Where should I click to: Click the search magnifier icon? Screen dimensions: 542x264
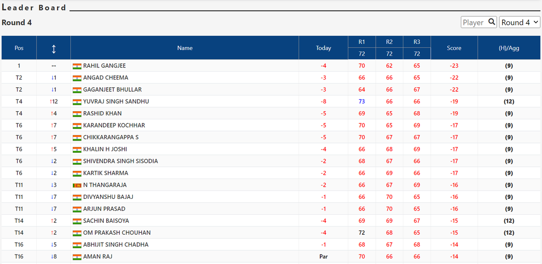tap(492, 22)
